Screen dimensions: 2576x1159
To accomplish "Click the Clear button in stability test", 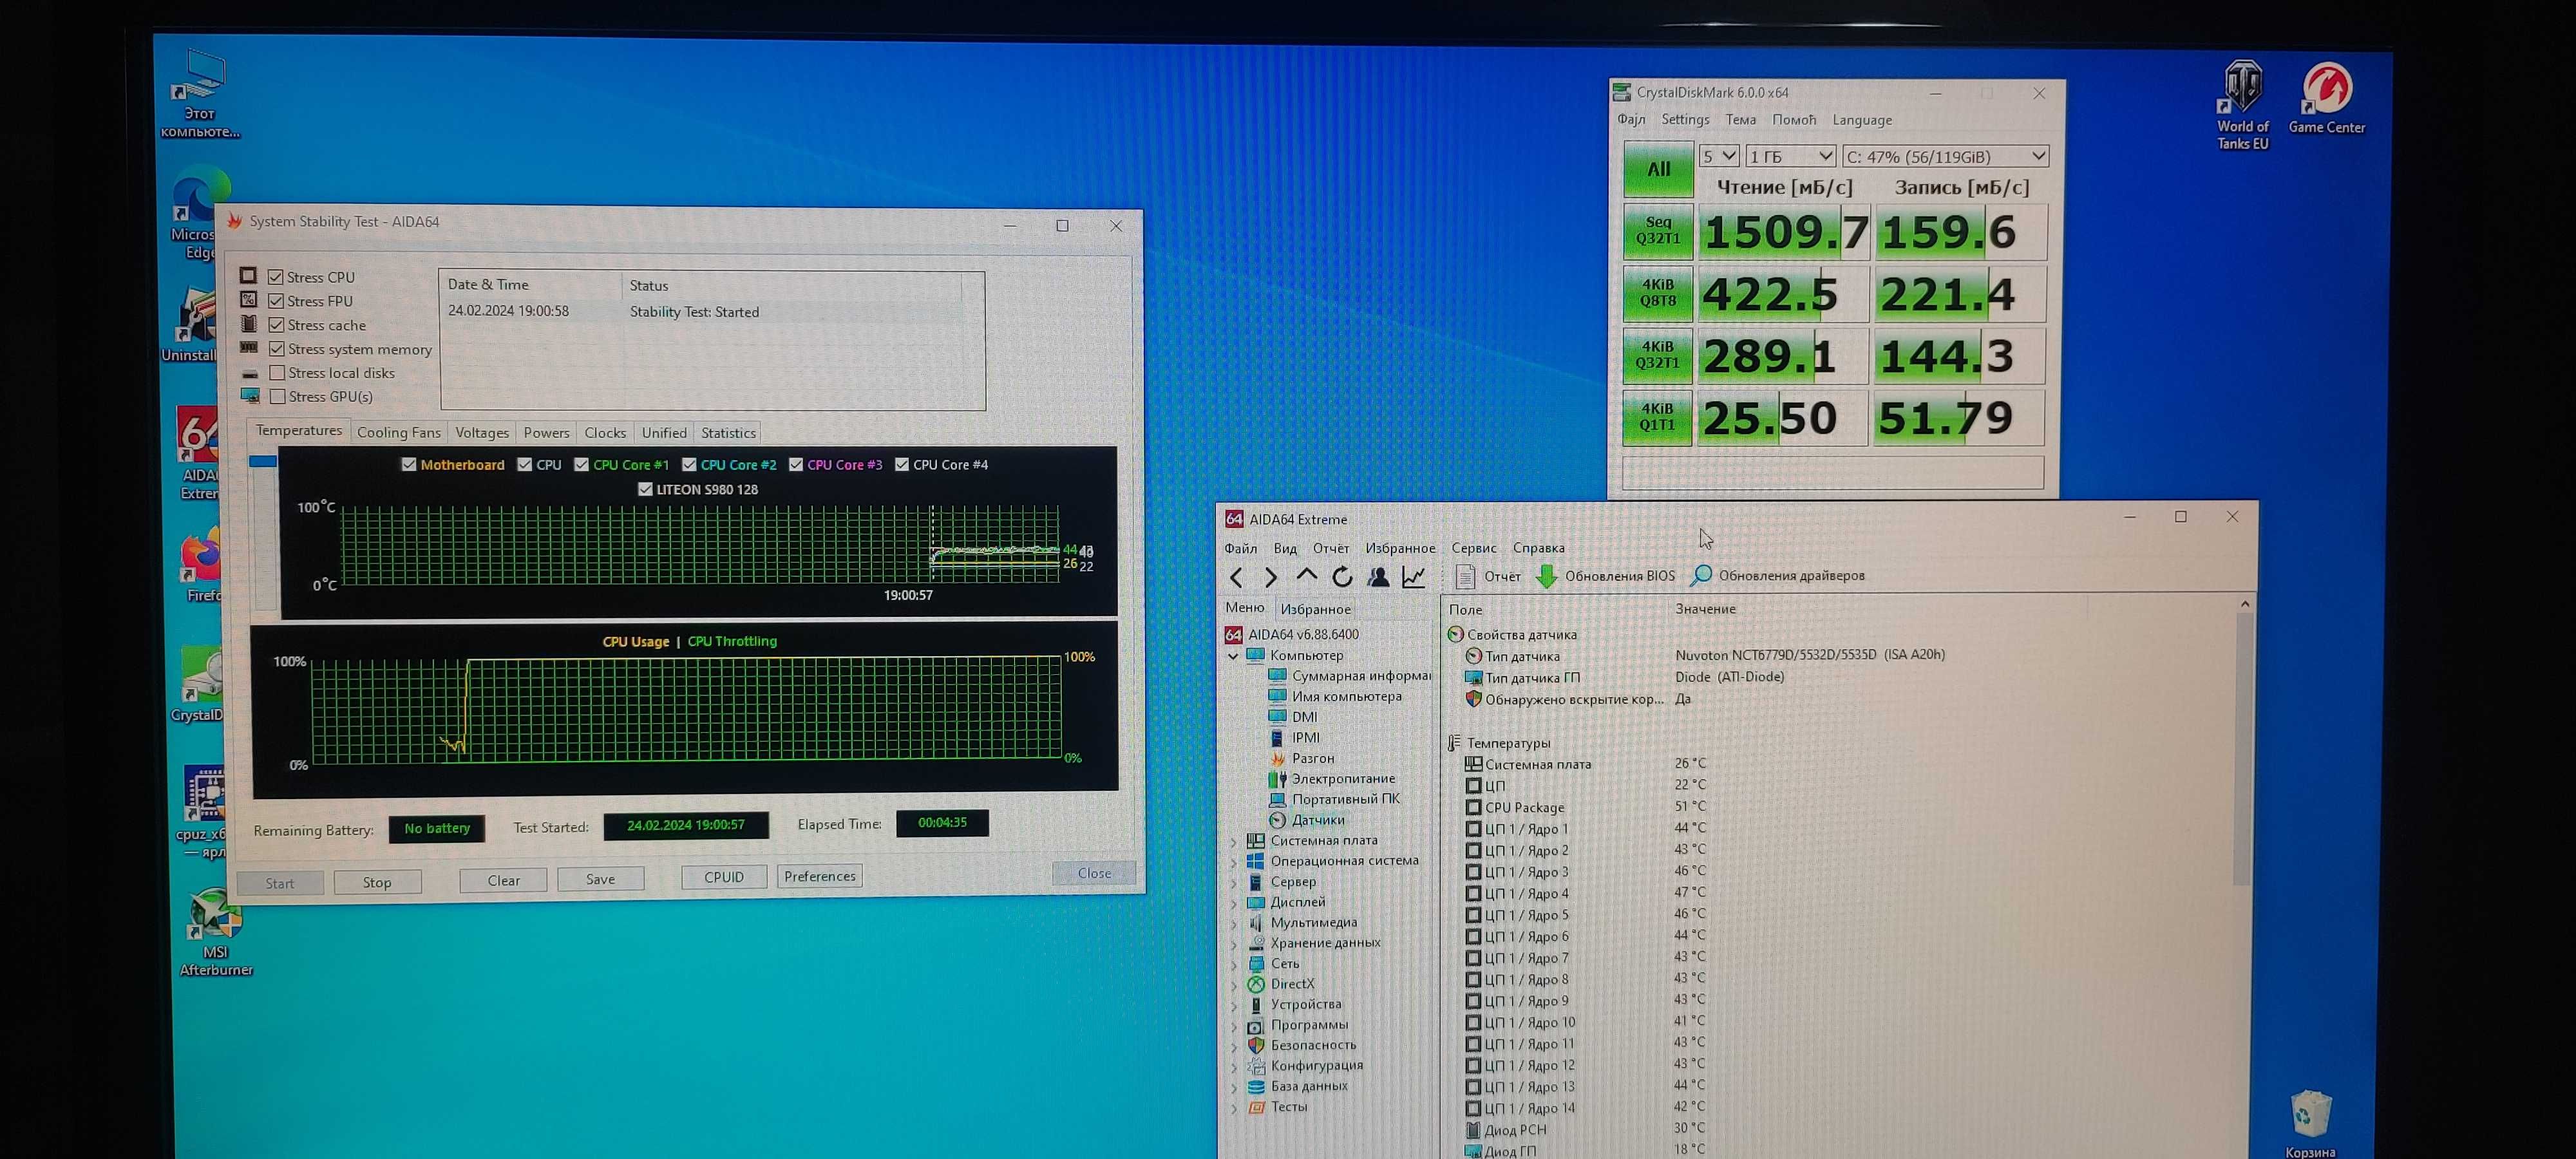I will click(x=503, y=880).
